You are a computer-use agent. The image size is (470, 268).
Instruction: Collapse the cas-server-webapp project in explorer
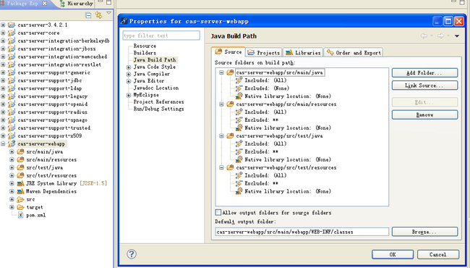pos(3,143)
